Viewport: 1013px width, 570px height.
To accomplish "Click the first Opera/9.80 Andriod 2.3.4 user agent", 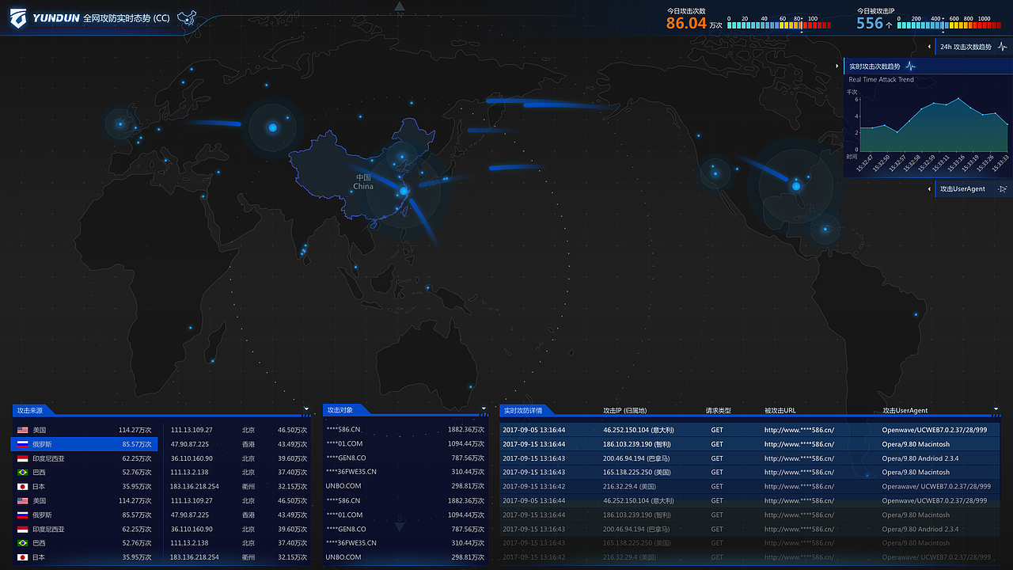I will coord(920,458).
